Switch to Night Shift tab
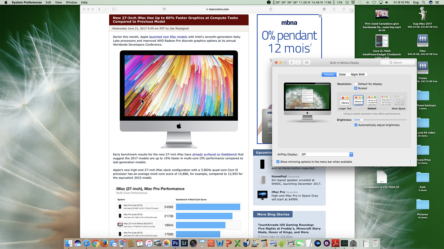444x249 pixels. click(x=358, y=74)
